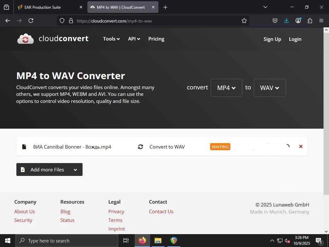Open the Firefox account icon
Screen dimensions: 329x247
click(298, 20)
